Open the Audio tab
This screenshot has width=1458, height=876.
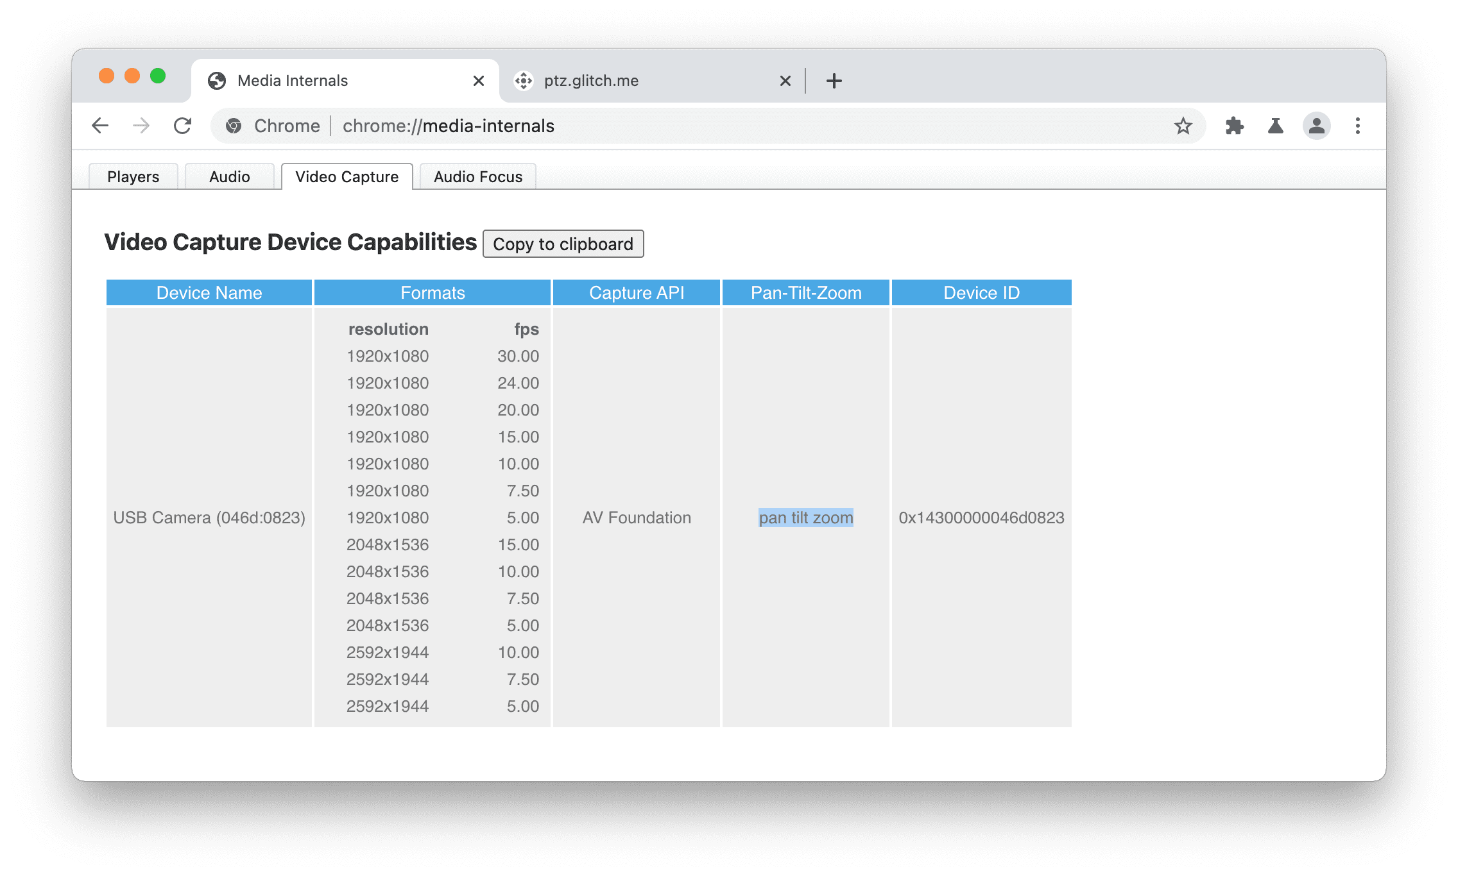(228, 176)
